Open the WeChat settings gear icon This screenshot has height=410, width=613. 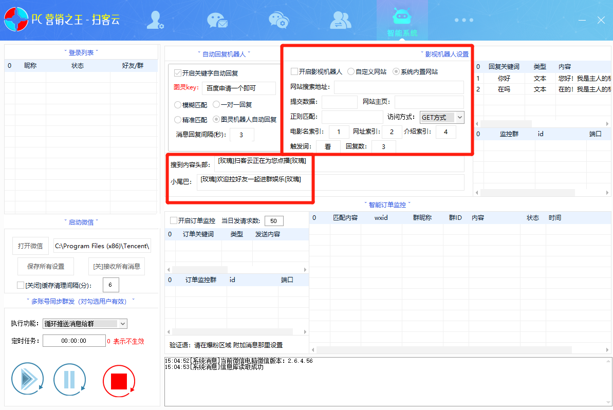(279, 19)
